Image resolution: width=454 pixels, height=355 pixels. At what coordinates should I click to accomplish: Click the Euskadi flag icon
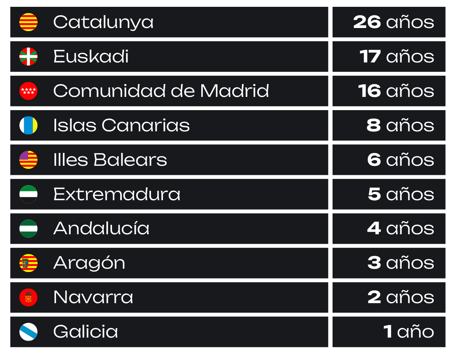(x=28, y=56)
